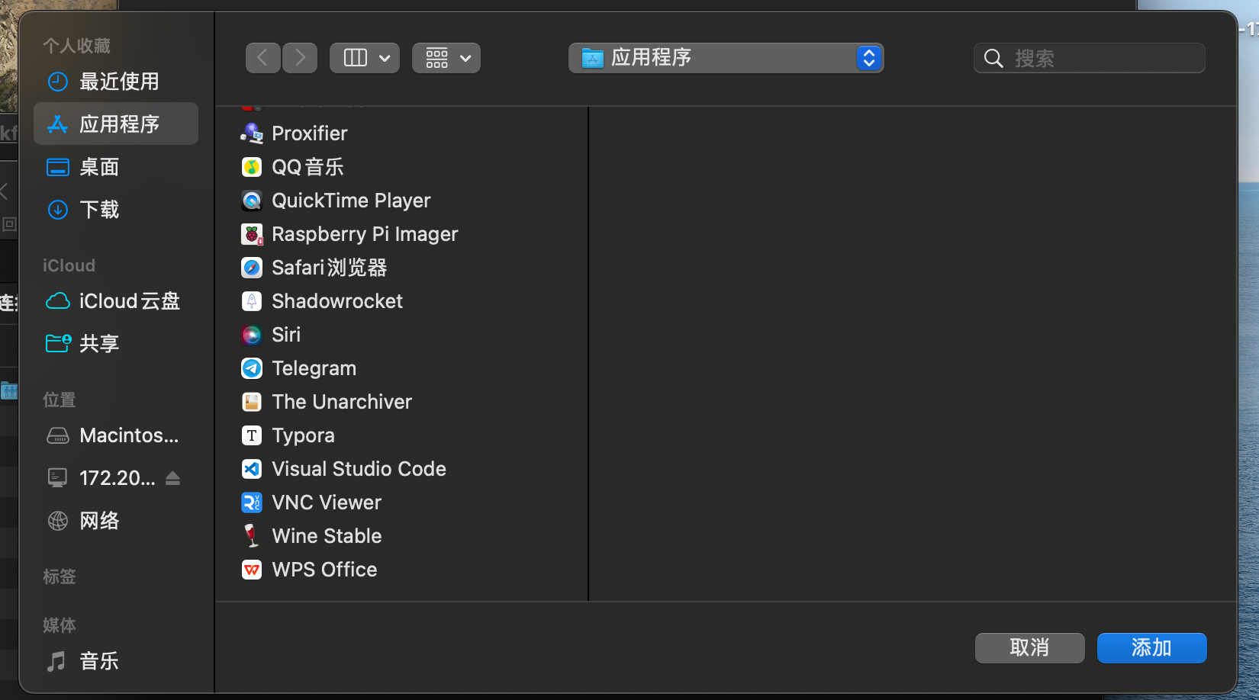
Task: Open the 172.20... server label
Action: [118, 478]
